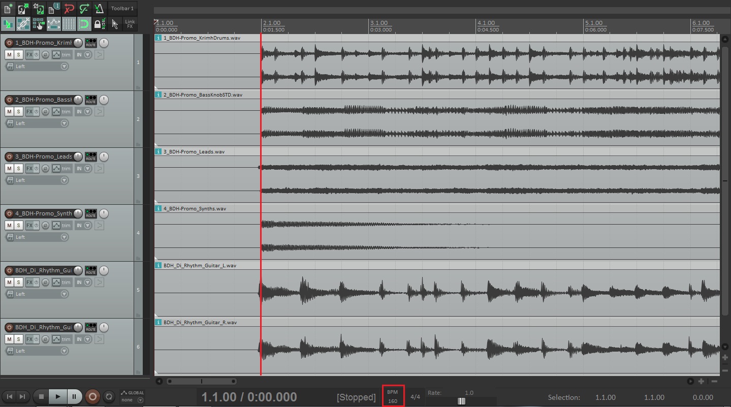Toggle phase invert on track 1
The width and height of the screenshot is (731, 407).
[x=45, y=54]
